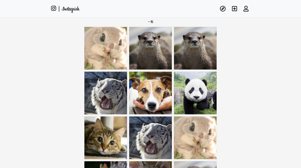The width and height of the screenshot is (301, 168).
Task: Open the user profile icon
Action: [x=246, y=9]
